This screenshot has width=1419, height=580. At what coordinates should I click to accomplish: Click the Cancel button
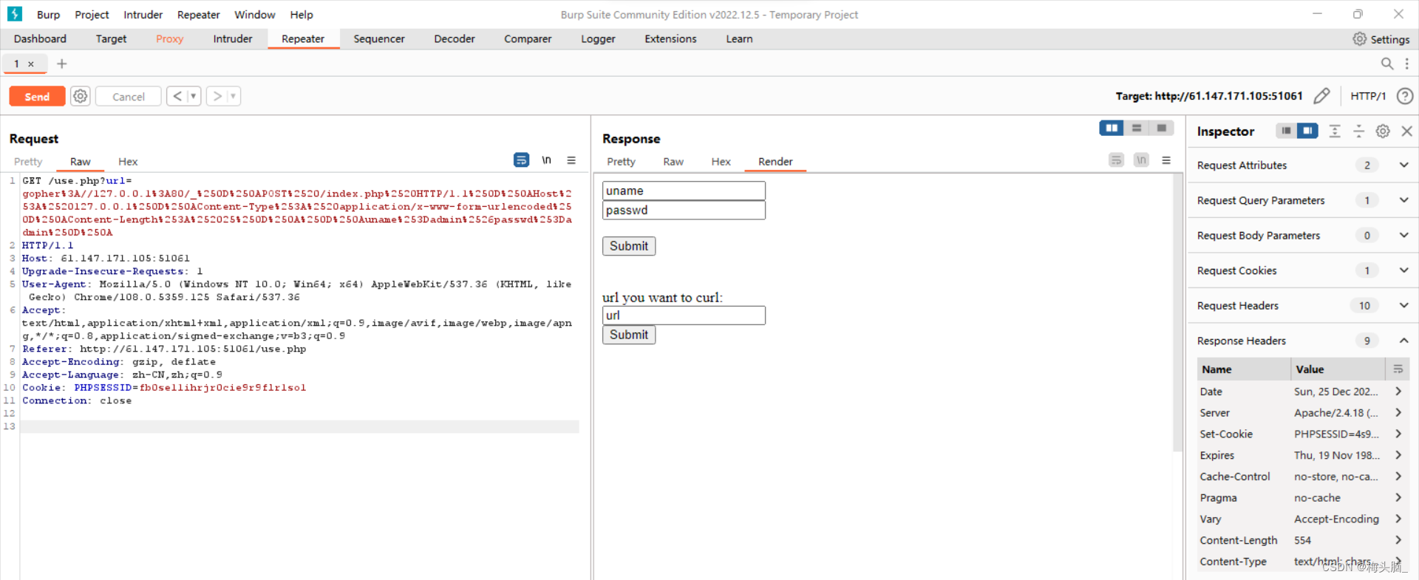tap(129, 97)
